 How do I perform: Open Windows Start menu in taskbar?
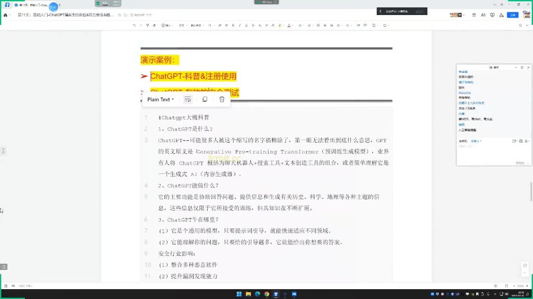[239, 294]
